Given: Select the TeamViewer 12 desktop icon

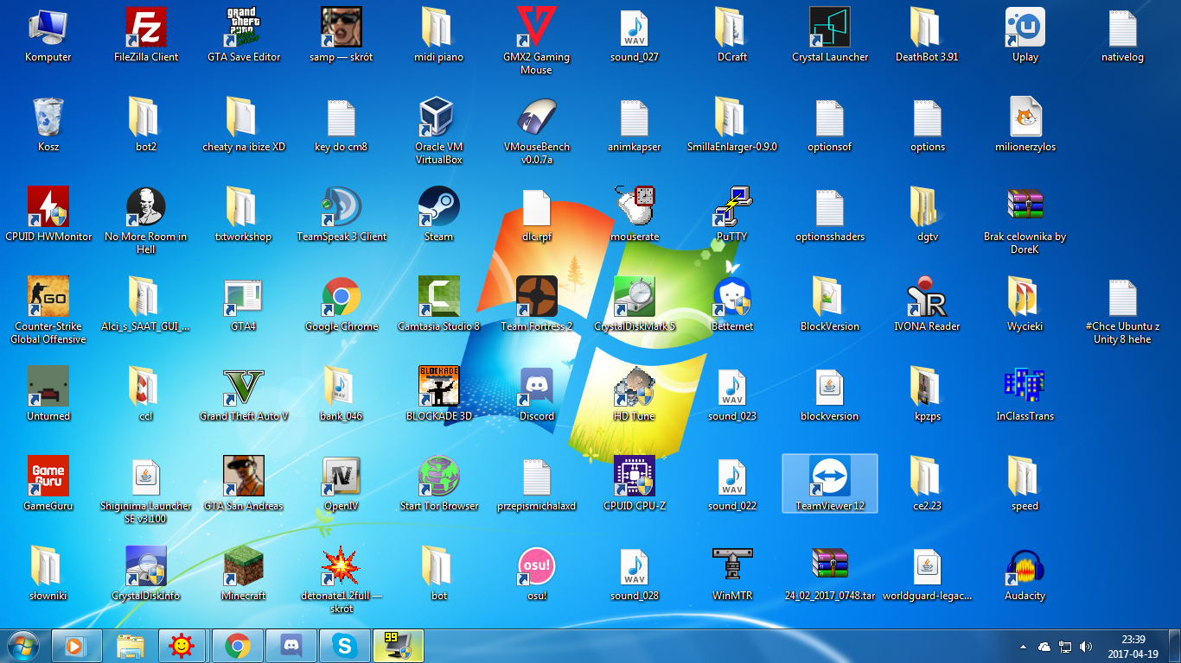Looking at the screenshot, I should tap(830, 477).
